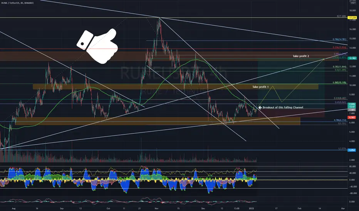Select Fibonacci level label 0(17.288)
The width and height of the screenshot is (359, 211).
click(x=341, y=16)
